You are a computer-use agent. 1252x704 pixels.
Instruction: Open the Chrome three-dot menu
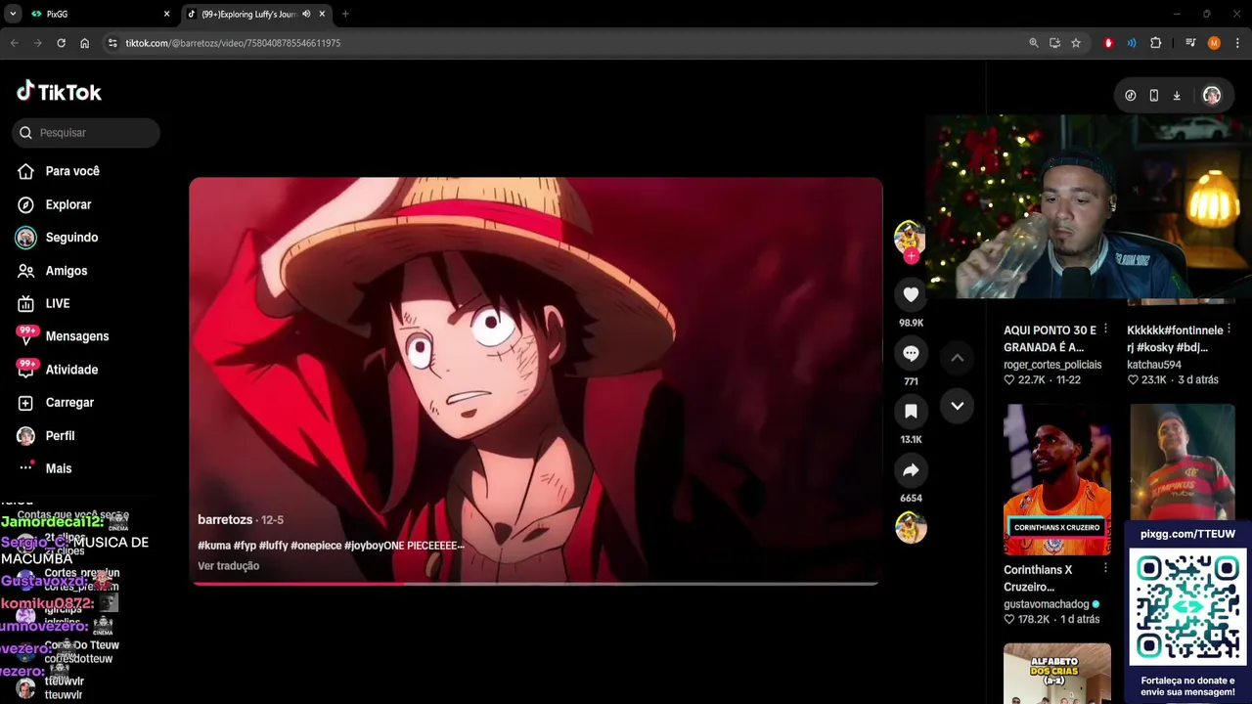(1237, 43)
